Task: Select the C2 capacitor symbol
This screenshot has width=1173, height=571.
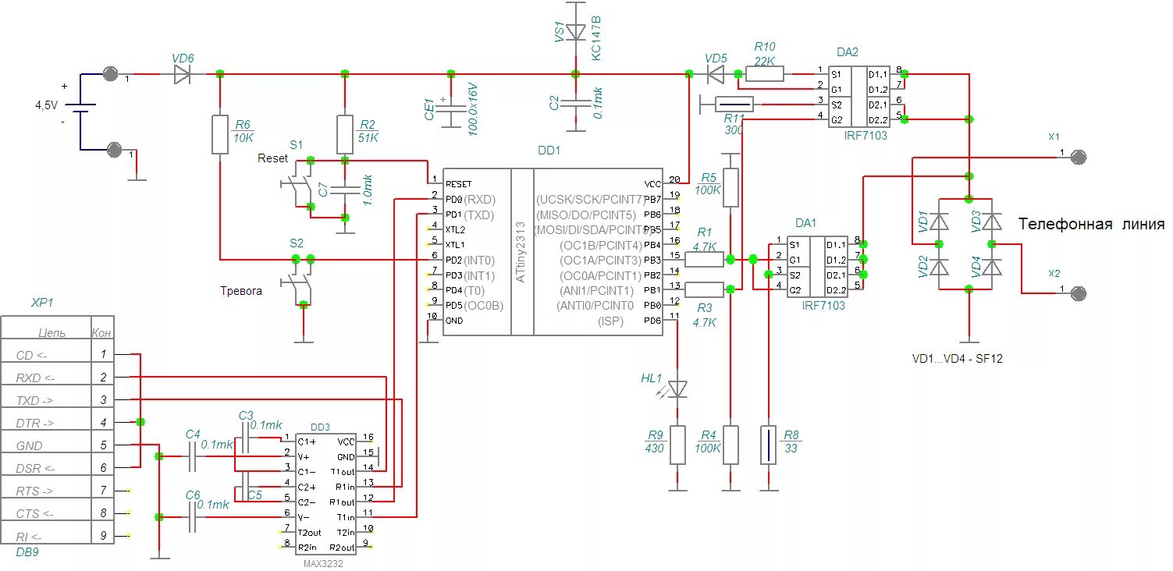Action: [576, 103]
